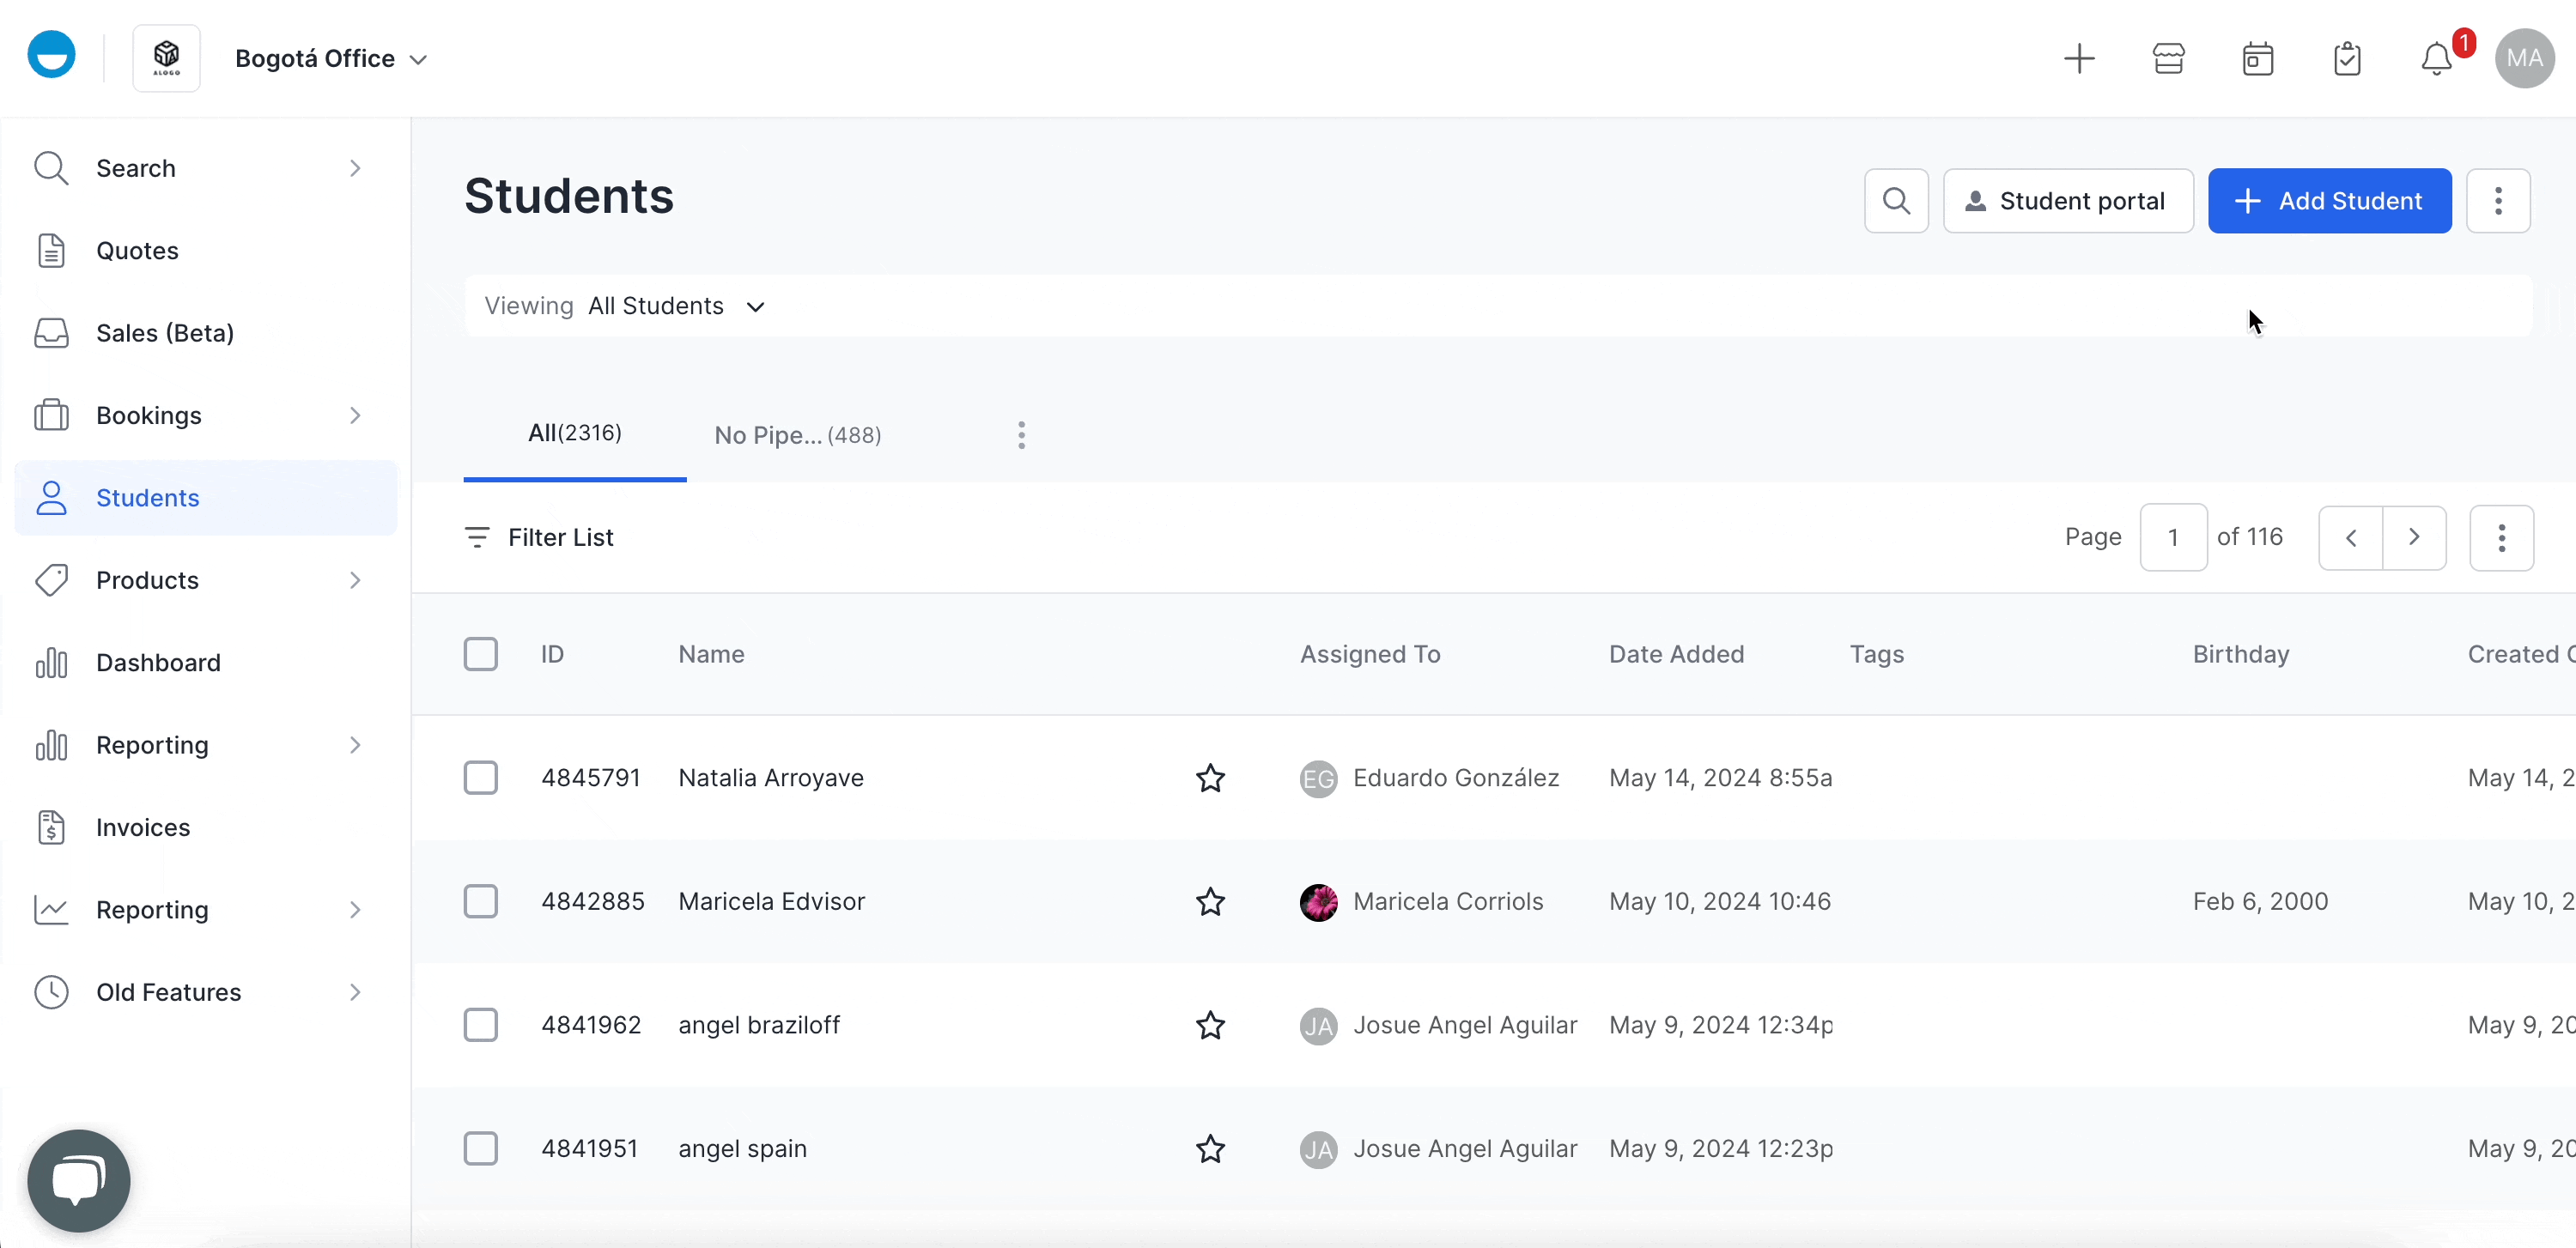Open the Student portal button

[x=2067, y=201]
